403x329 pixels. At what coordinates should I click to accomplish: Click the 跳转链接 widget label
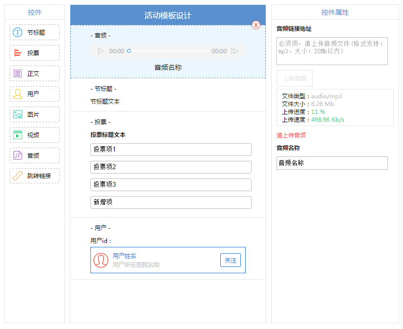[x=39, y=175]
